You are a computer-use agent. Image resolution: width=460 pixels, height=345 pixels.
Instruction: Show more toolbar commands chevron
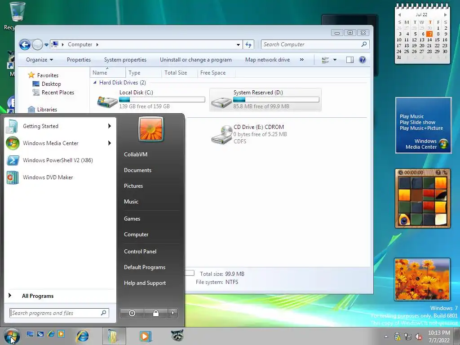[301, 60]
